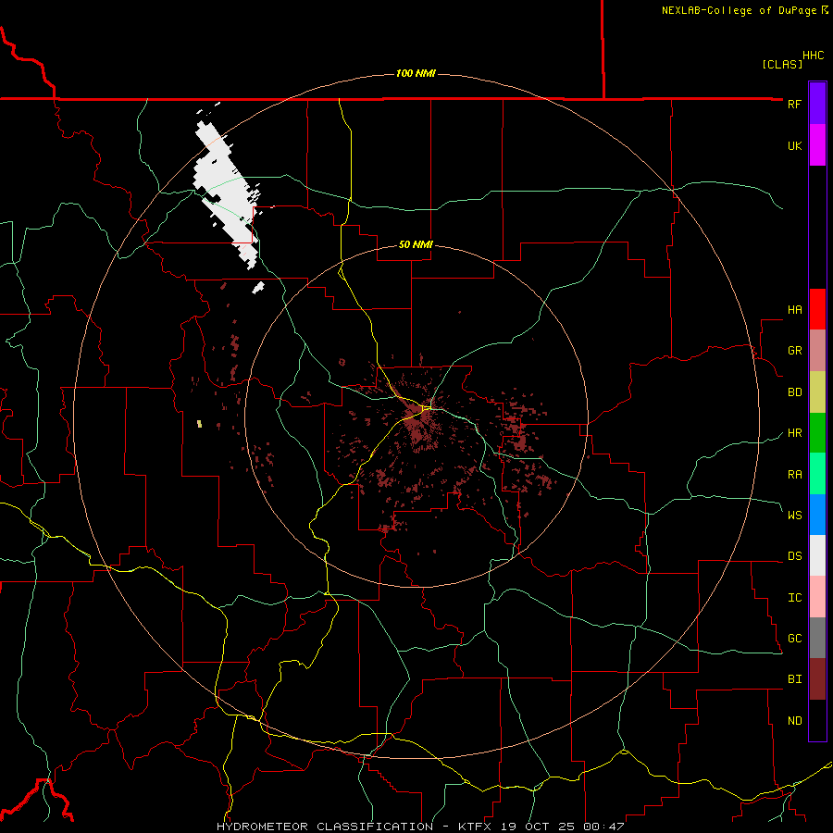
Task: Click the DS legend label
Action: (794, 555)
